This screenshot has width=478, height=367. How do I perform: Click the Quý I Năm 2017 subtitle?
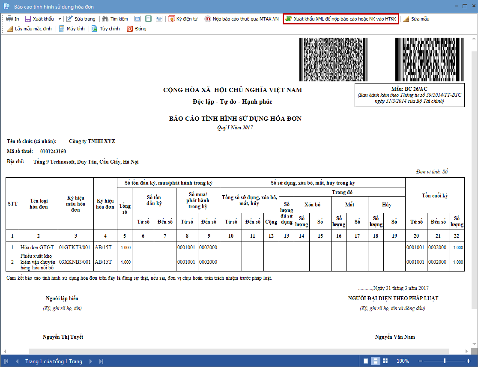[x=235, y=128]
